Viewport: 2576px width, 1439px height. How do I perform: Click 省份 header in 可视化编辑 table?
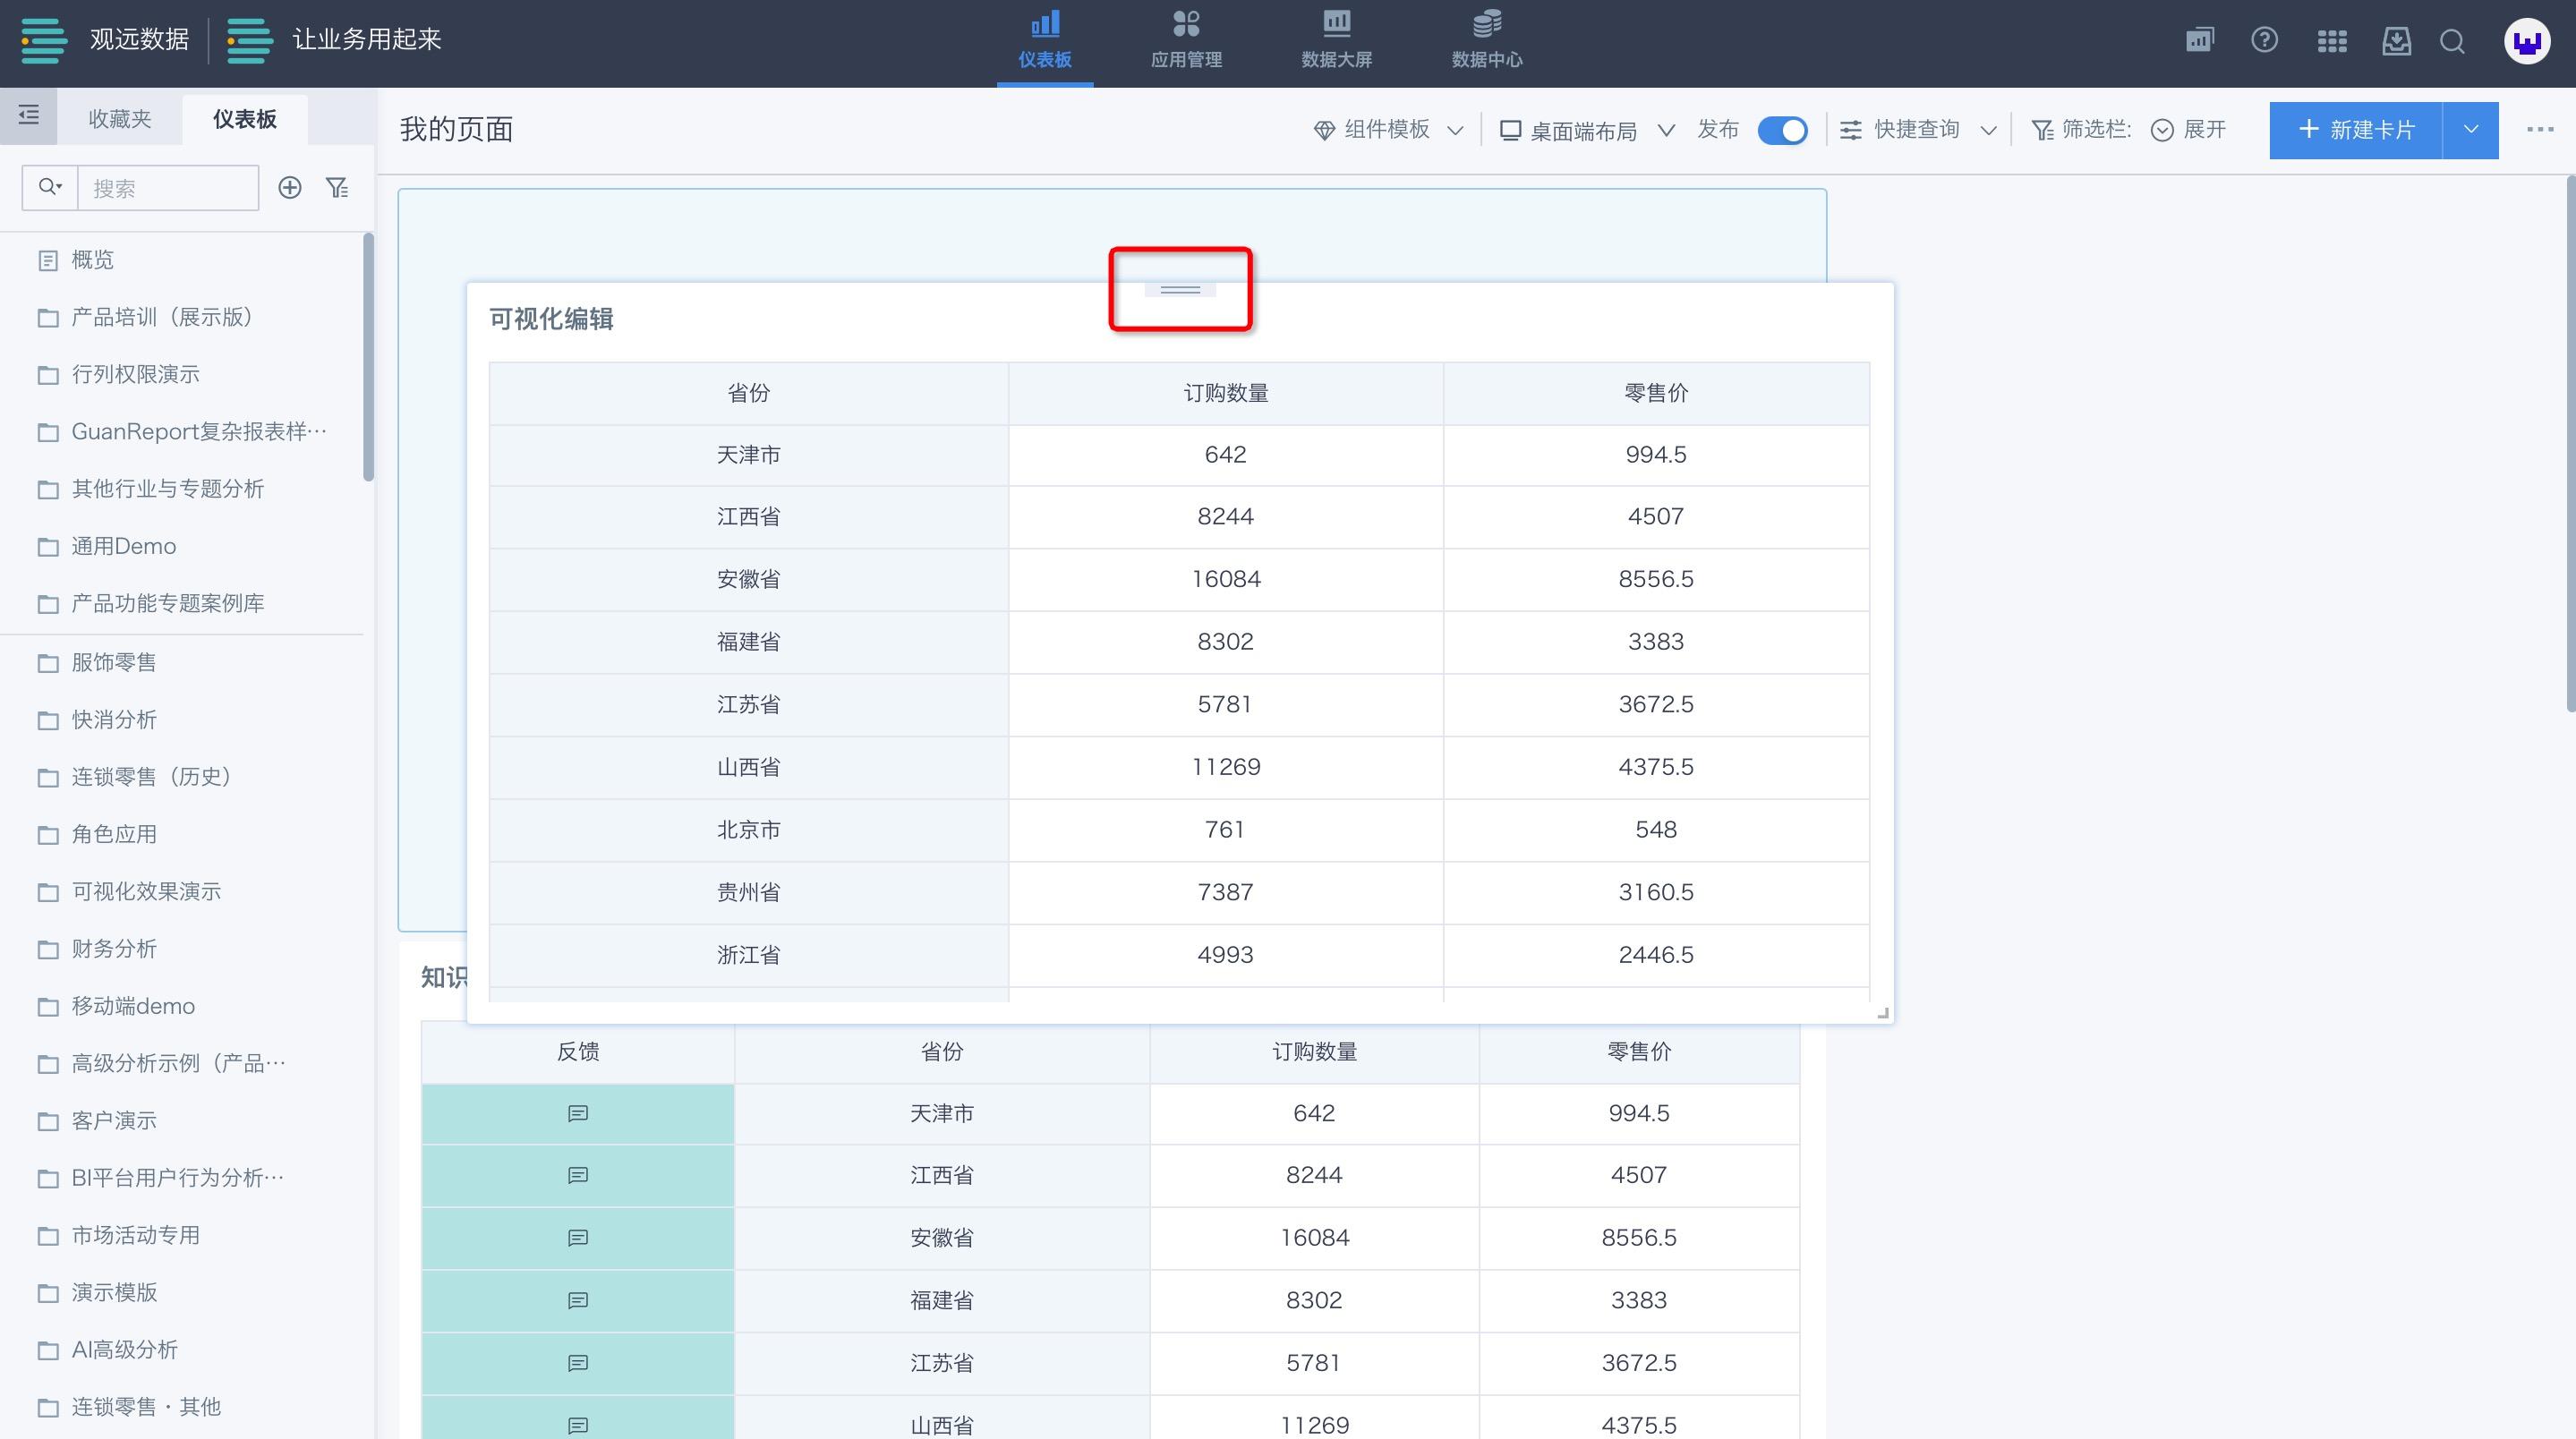tap(749, 393)
